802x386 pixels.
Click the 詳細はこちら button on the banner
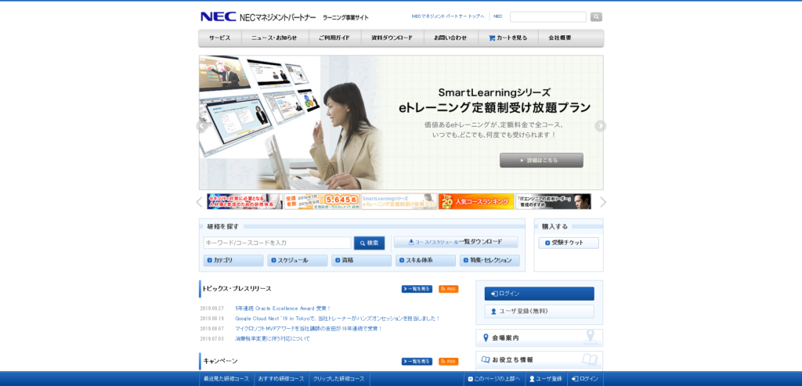tap(541, 160)
